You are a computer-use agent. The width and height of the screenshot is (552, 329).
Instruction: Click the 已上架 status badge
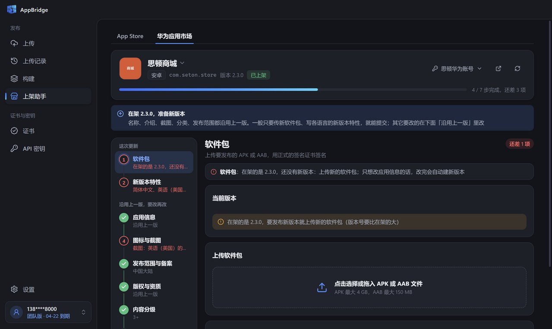click(x=259, y=75)
